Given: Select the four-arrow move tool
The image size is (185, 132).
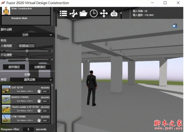Looking at the screenshot, I should tap(104, 14).
